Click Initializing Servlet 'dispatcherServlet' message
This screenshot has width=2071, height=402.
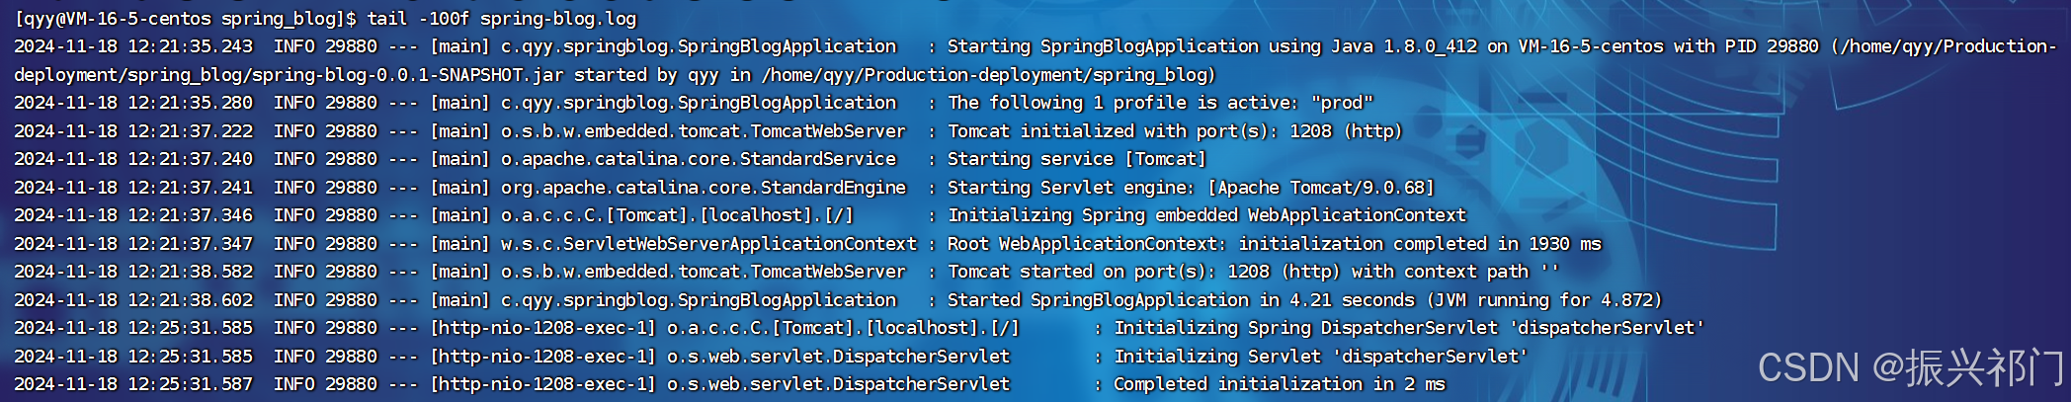[x=1320, y=357]
